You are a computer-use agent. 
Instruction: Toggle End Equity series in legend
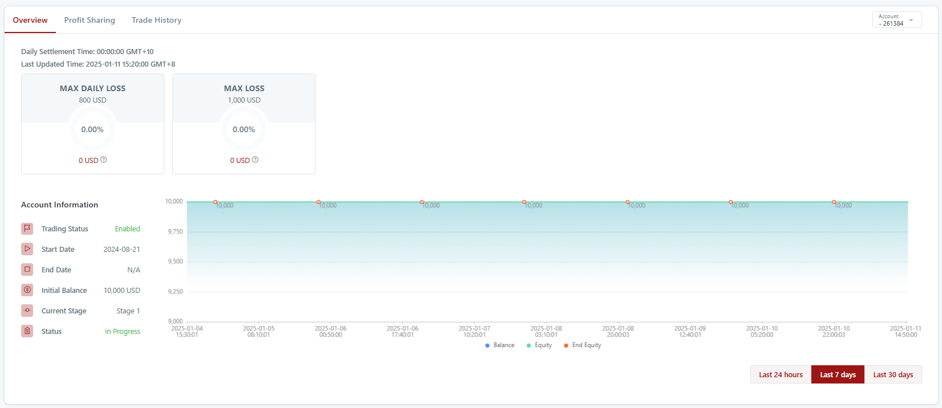pyautogui.click(x=583, y=345)
